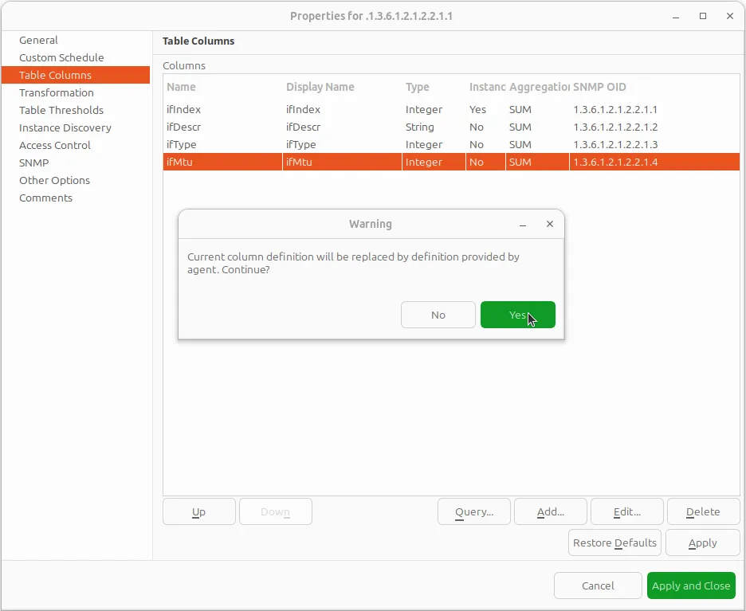Open the Access Control page
The width and height of the screenshot is (746, 611).
54,145
